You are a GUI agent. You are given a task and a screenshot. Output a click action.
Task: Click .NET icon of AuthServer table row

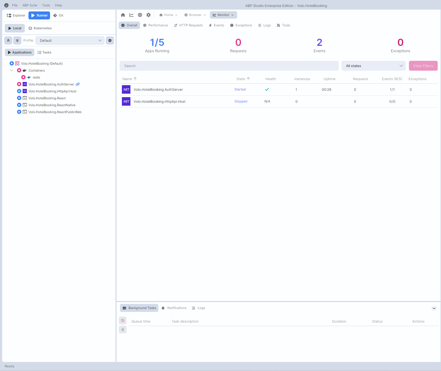pyautogui.click(x=126, y=89)
